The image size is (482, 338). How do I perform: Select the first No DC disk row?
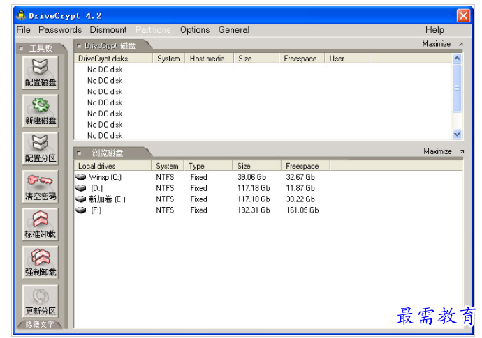(105, 70)
